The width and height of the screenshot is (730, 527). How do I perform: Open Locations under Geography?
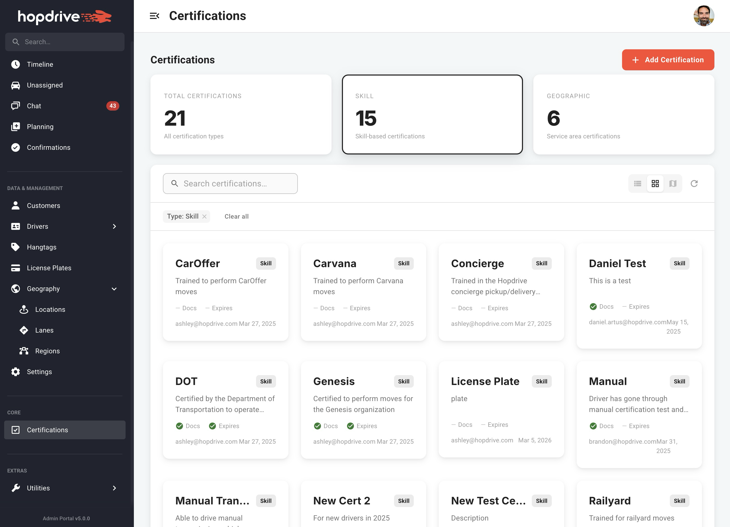tap(50, 309)
